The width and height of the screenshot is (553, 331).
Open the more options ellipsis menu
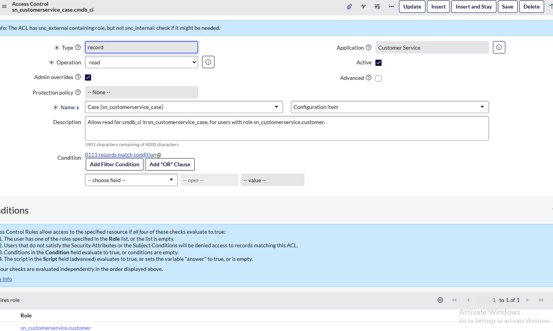(x=391, y=6)
